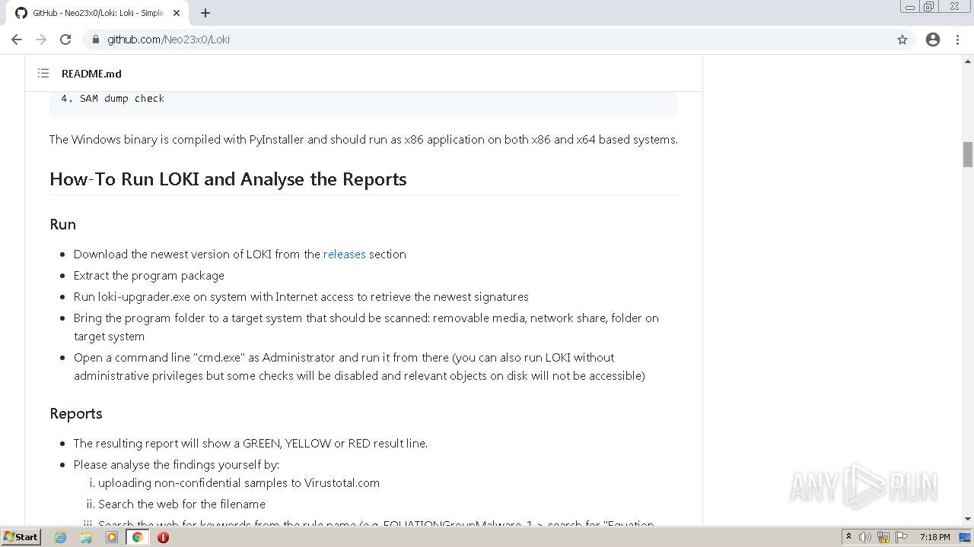Switch to Chrome in the taskbar
The height and width of the screenshot is (547, 974).
138,537
